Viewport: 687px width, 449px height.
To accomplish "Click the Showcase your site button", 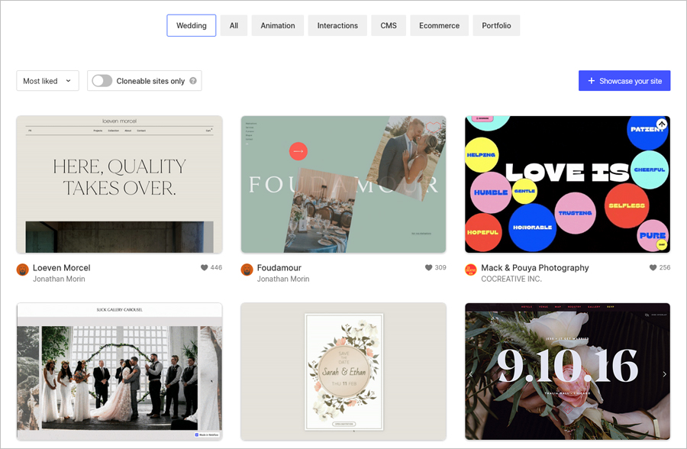I will (624, 81).
